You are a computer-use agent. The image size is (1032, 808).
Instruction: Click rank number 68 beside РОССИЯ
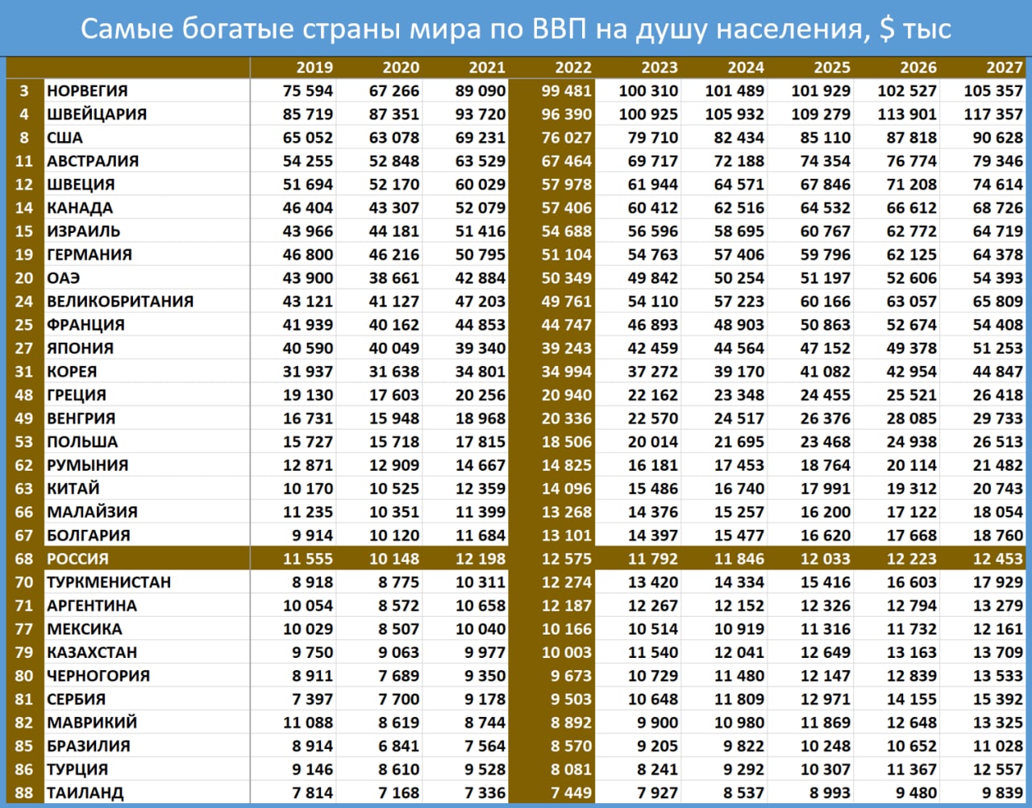[x=24, y=559]
